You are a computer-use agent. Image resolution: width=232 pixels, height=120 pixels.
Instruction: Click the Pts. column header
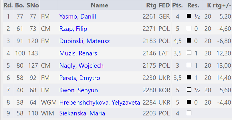pyautogui.click(x=177, y=5)
